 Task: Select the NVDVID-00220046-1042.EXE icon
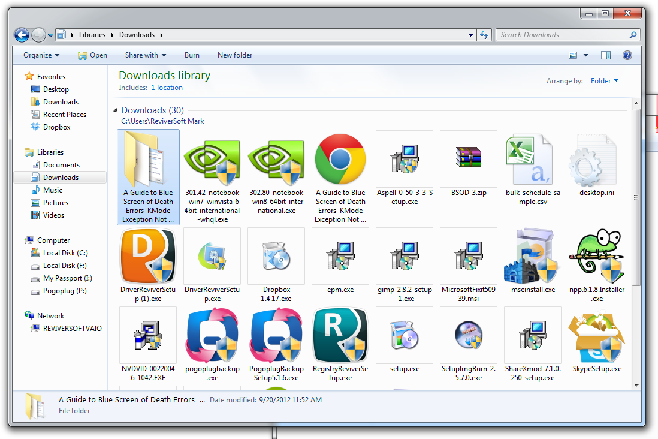147,335
